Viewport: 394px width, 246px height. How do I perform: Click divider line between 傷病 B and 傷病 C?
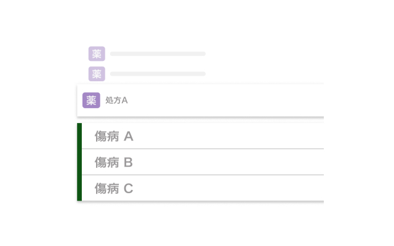coord(203,175)
